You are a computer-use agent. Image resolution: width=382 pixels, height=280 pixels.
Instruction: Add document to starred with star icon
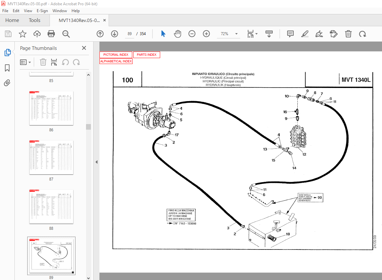click(22, 34)
